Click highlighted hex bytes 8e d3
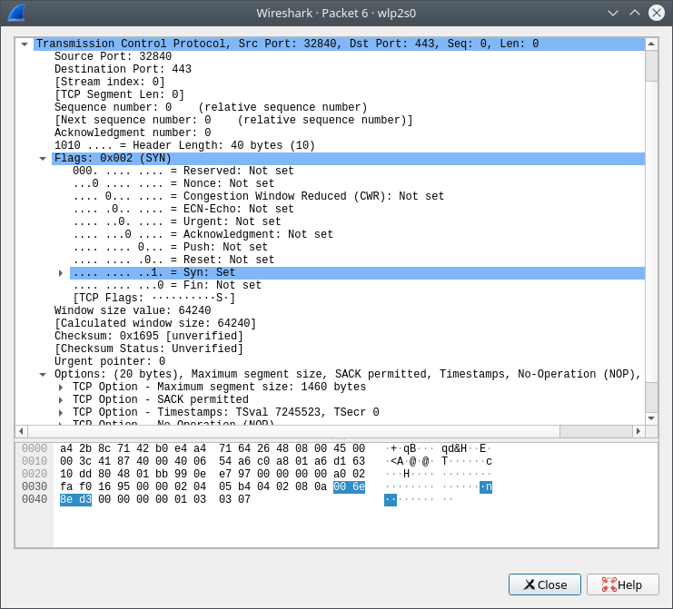 pos(75,499)
